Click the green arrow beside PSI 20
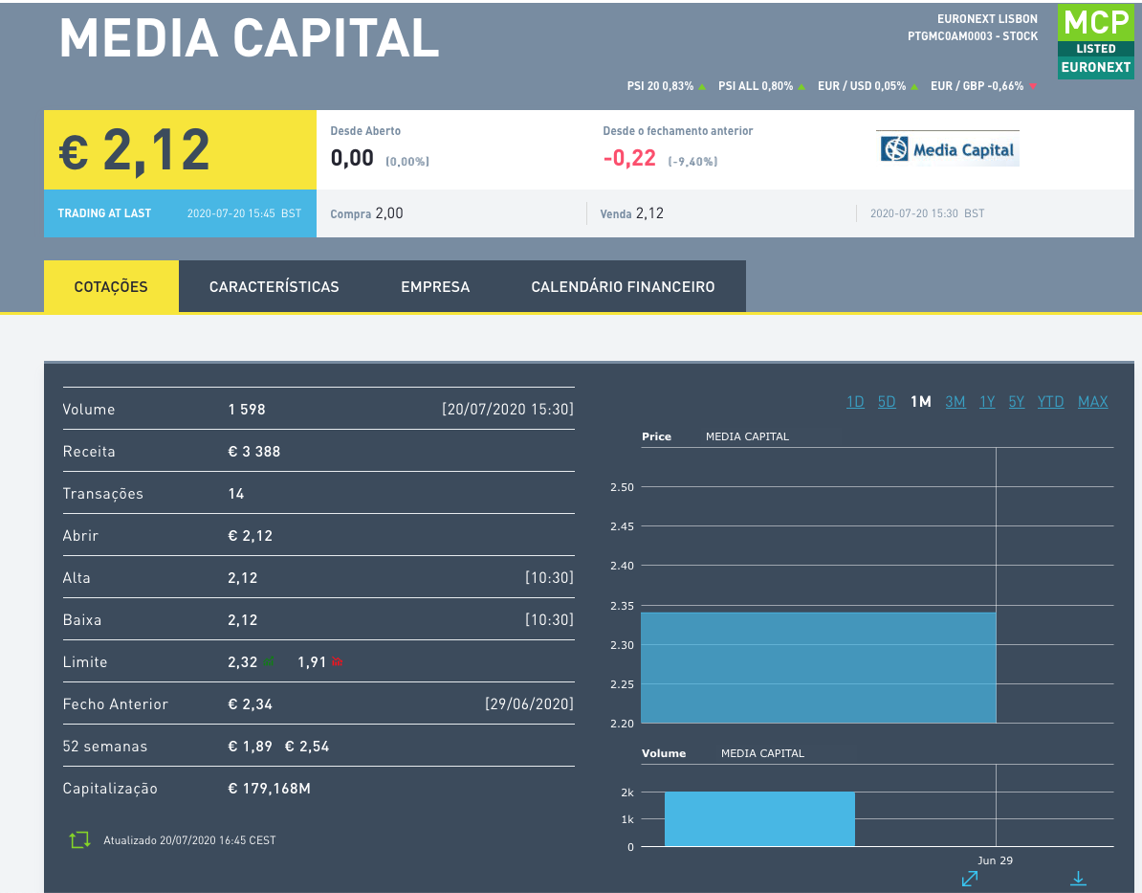This screenshot has height=893, width=1142. [702, 87]
